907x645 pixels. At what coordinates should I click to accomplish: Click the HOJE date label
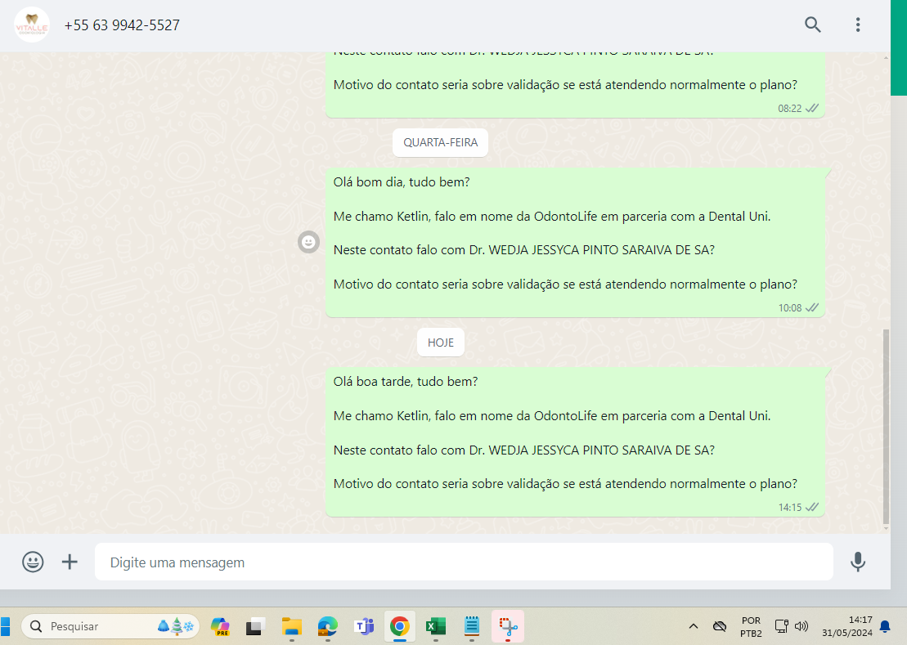440,343
